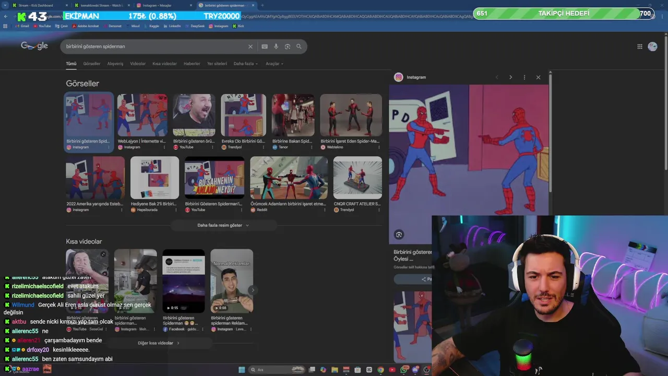Click the page's main vertical scrollbar
Screen dimensions: 668x376
pyautogui.click(x=666, y=104)
